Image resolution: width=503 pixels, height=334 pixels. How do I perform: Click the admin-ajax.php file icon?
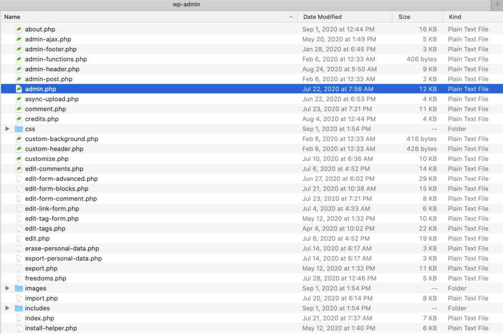coord(19,39)
